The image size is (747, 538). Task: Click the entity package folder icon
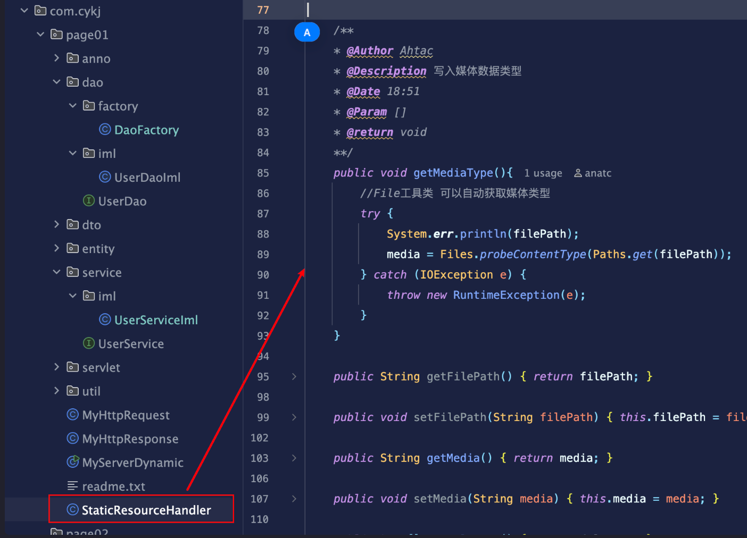pos(73,248)
